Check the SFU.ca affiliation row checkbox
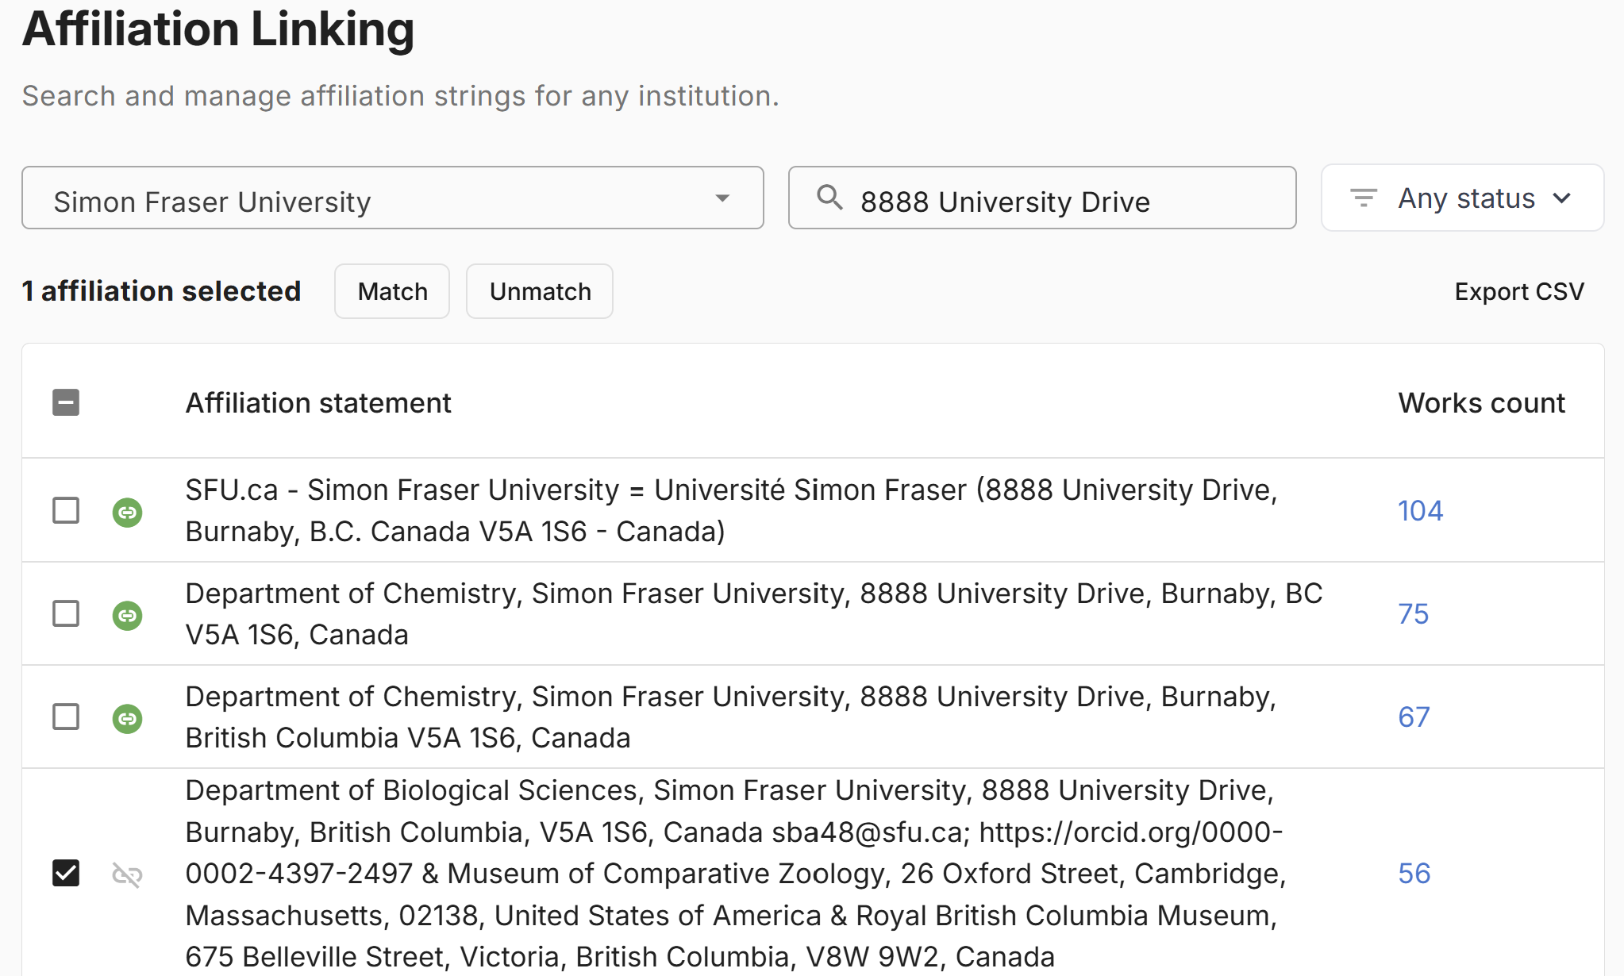Screen dimensions: 1624x976 66,510
